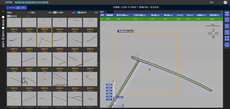Collapse the left sidebar menu icon
Image resolution: width=230 pixels, height=109 pixels.
click(3, 11)
